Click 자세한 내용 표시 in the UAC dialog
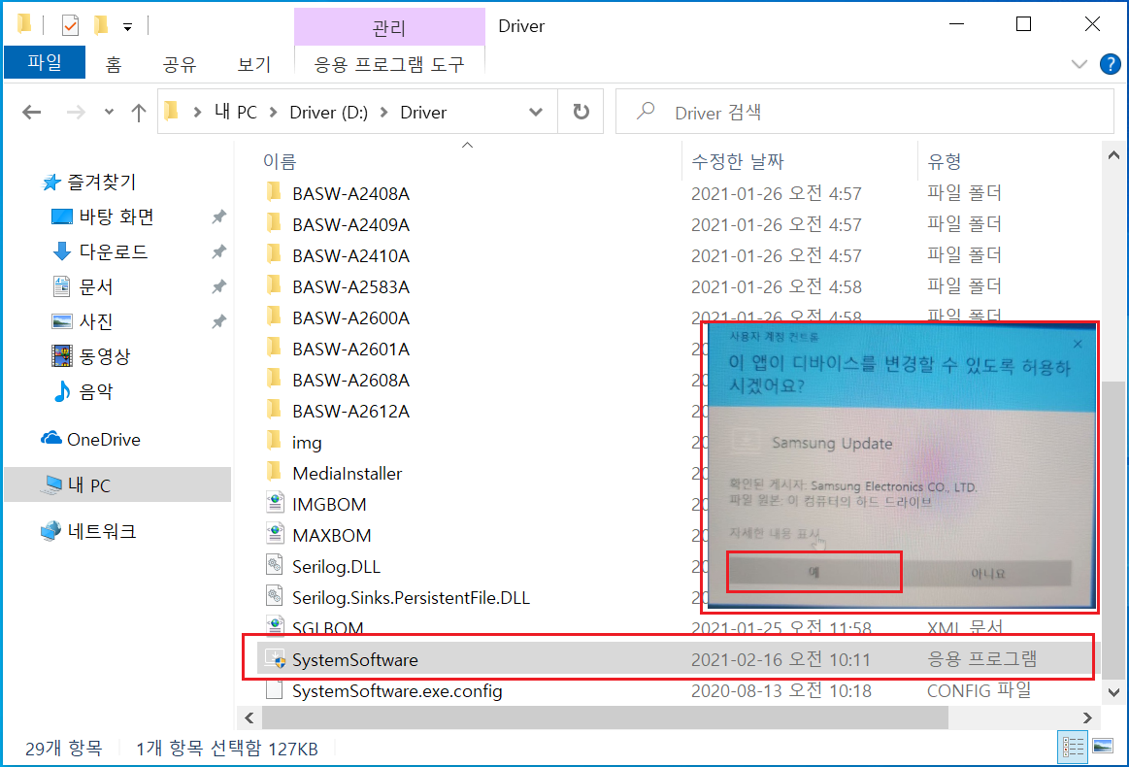The image size is (1129, 767). point(774,534)
